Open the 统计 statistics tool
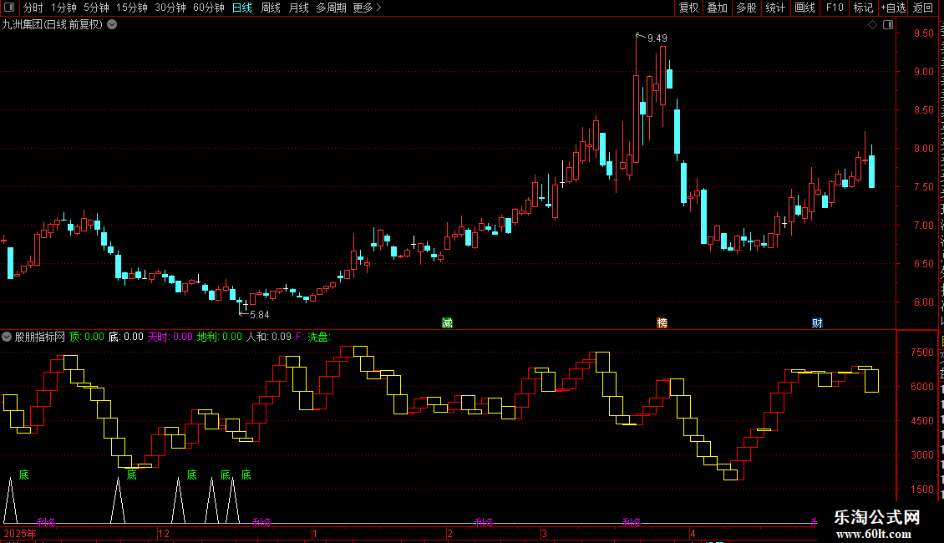The width and height of the screenshot is (944, 543). click(775, 8)
